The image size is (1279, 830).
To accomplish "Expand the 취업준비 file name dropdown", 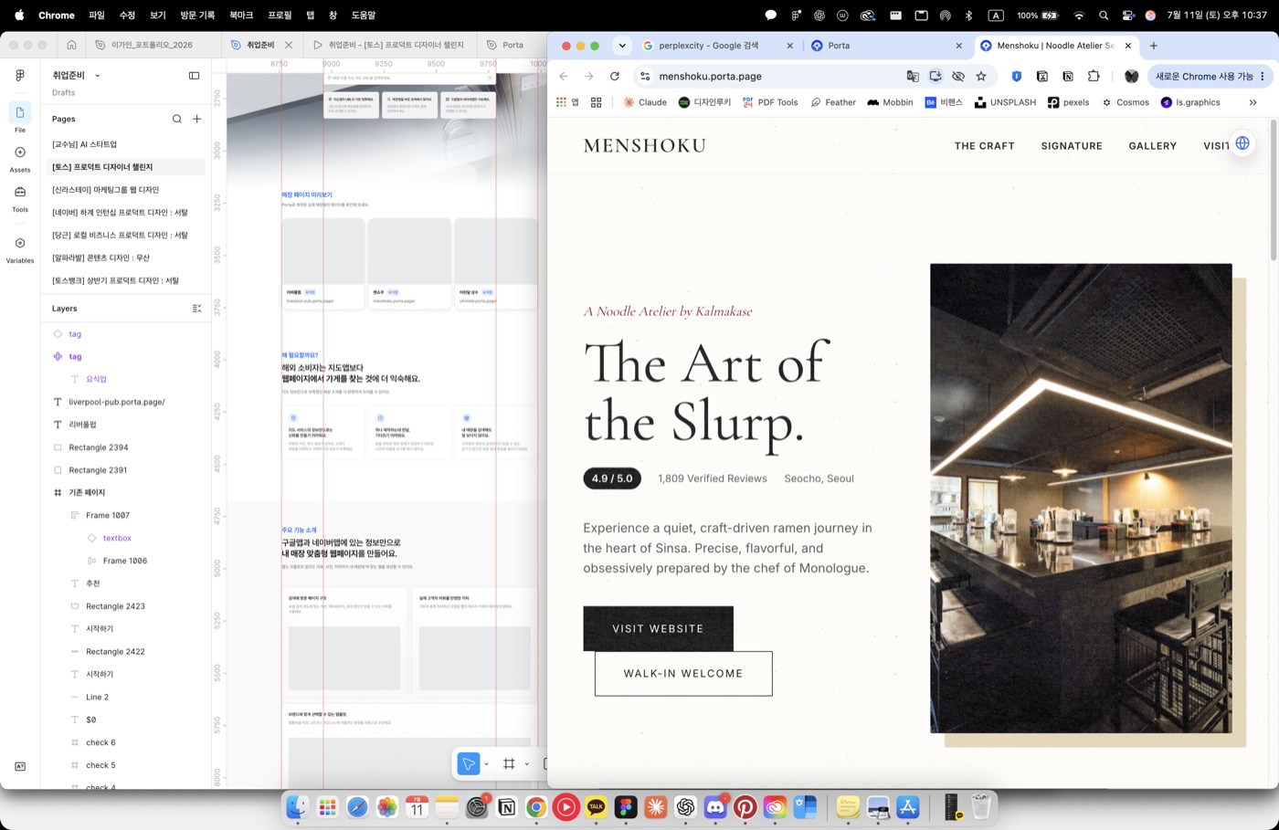I will 98,76.
